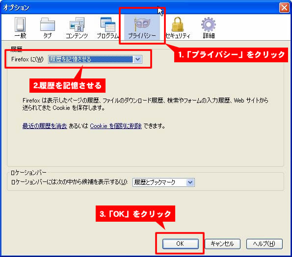
Task: Click the location bar dropdown arrow
Action: pos(190,182)
